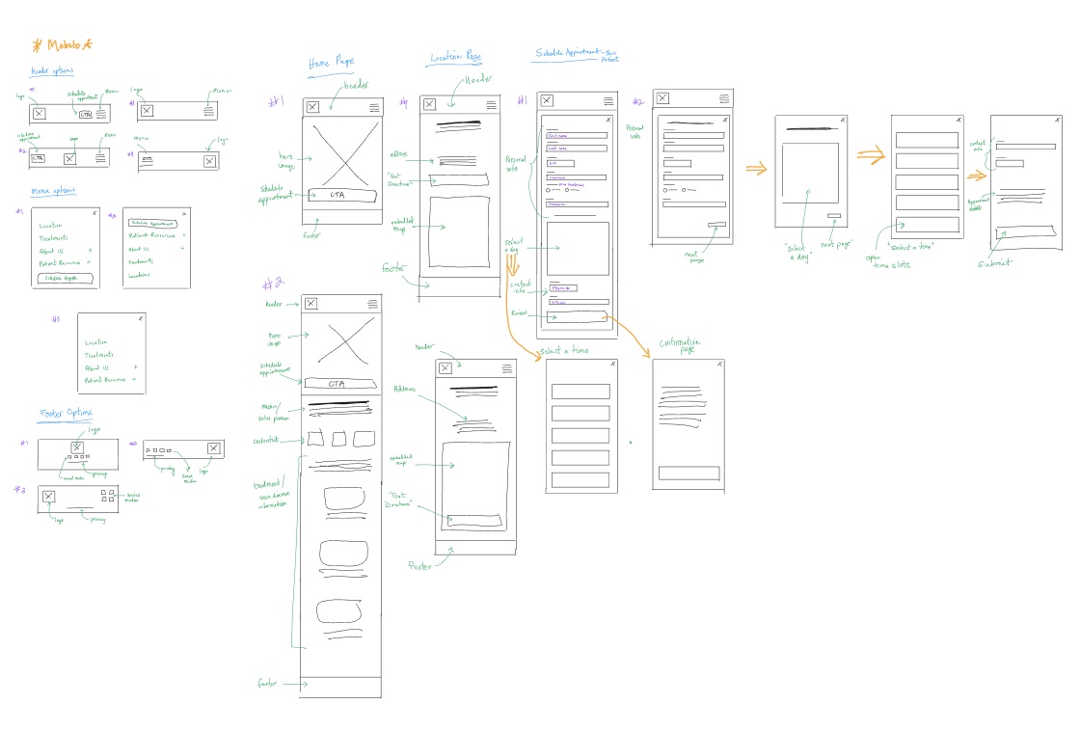The image size is (1080, 731).
Task: Tap the logo box in header option #1
Action: click(40, 114)
